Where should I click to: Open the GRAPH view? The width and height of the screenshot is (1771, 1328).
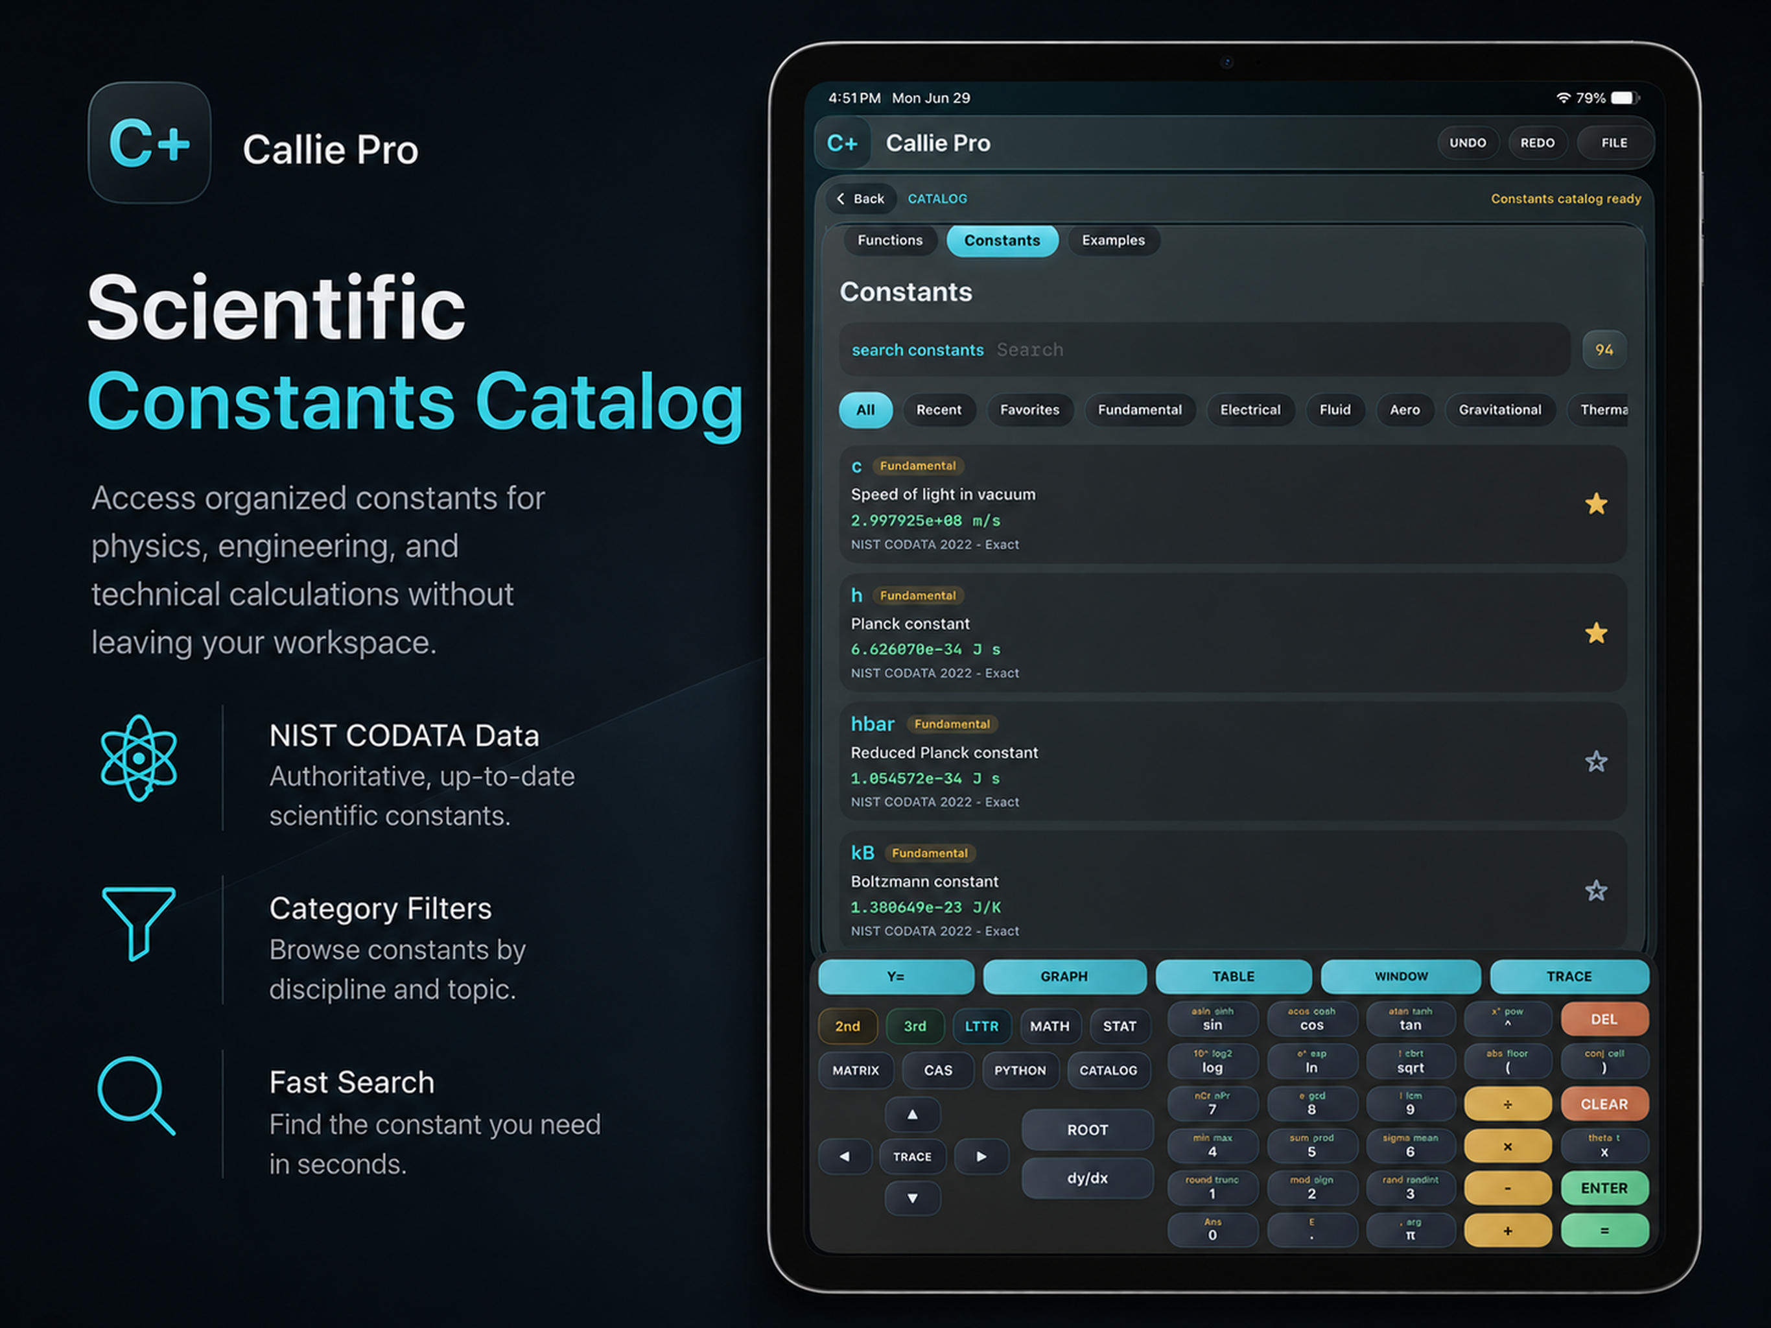(1064, 977)
